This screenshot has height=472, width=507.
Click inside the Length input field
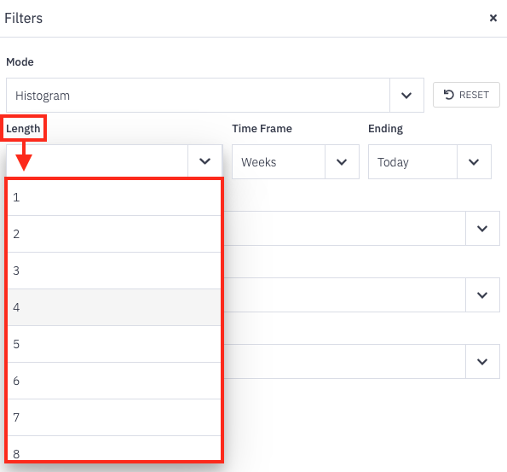point(97,161)
